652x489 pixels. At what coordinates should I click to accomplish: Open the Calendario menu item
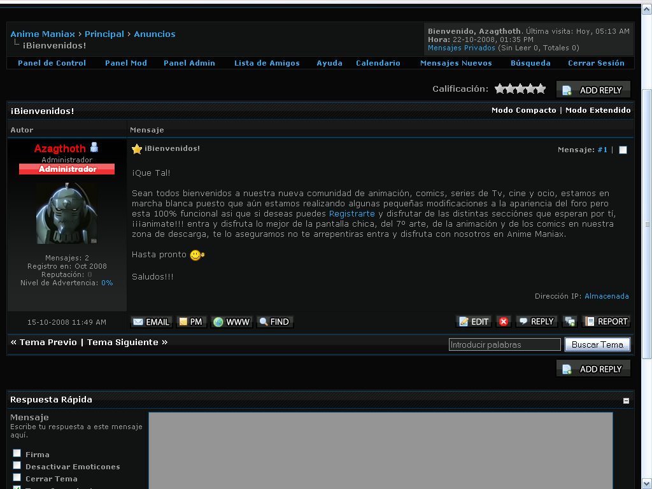[x=378, y=63]
